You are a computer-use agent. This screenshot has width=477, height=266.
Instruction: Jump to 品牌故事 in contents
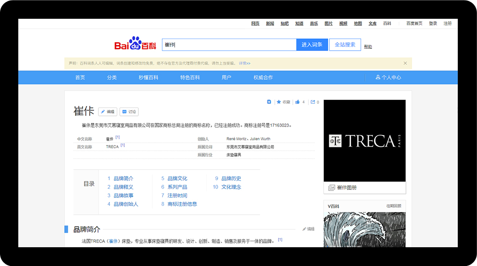pyautogui.click(x=123, y=195)
